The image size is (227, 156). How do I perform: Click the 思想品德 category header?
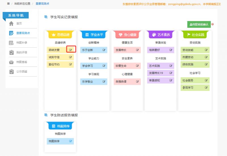tap(60, 35)
